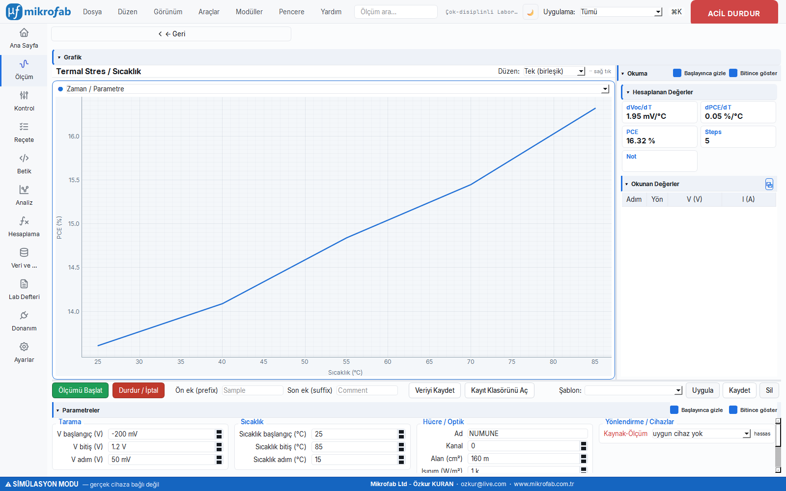Screen dimensions: 786x491
Task: Open the Dosya menu
Action: (x=92, y=12)
